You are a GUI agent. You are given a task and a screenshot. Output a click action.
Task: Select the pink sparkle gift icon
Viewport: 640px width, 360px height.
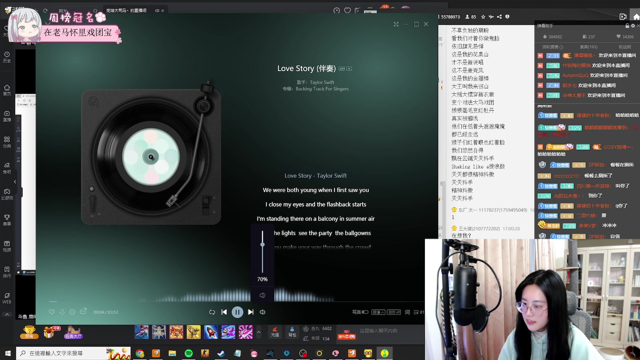pyautogui.click(x=246, y=332)
